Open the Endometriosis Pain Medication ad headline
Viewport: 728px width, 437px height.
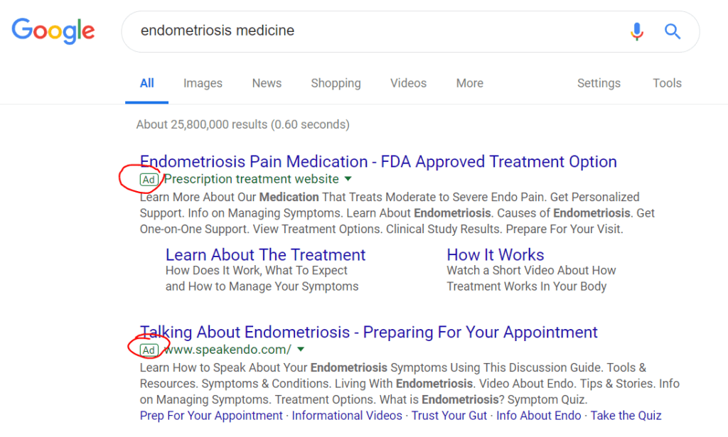[x=378, y=162]
